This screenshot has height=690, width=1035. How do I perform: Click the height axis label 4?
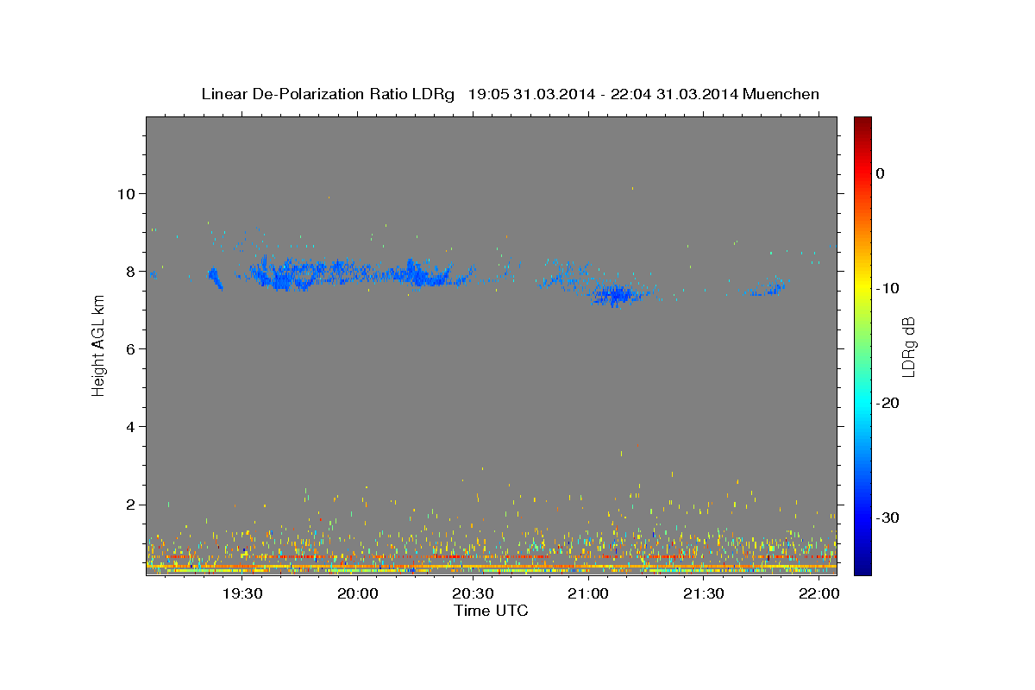[131, 426]
